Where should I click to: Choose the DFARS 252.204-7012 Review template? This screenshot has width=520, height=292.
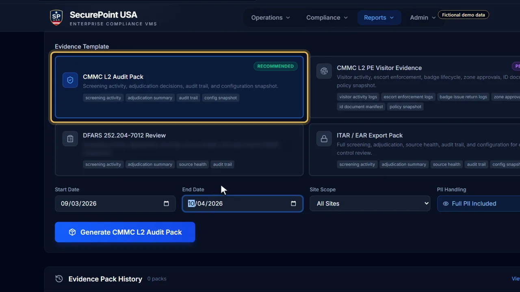(179, 150)
